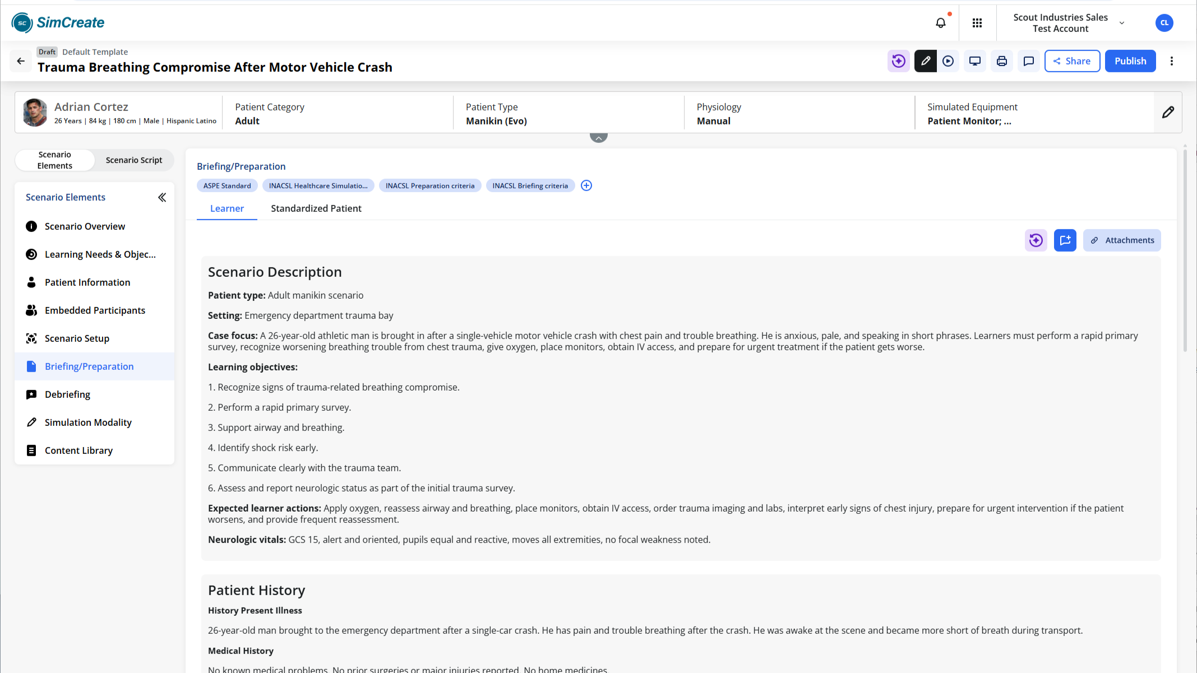The width and height of the screenshot is (1197, 673).
Task: Print the scenario with the printer icon
Action: click(x=1002, y=61)
